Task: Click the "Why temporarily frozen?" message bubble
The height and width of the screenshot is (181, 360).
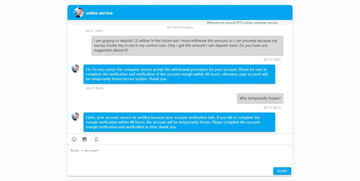Action: (260, 98)
